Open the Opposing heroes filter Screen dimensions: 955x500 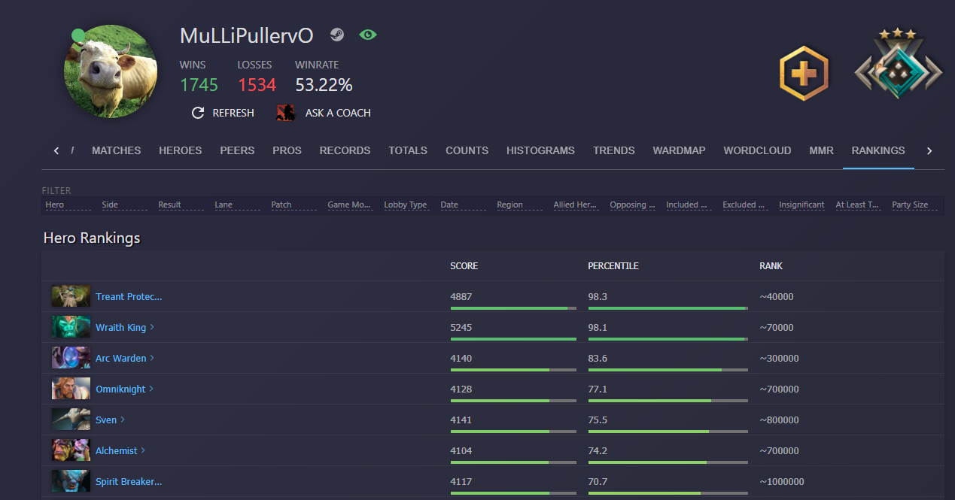632,205
